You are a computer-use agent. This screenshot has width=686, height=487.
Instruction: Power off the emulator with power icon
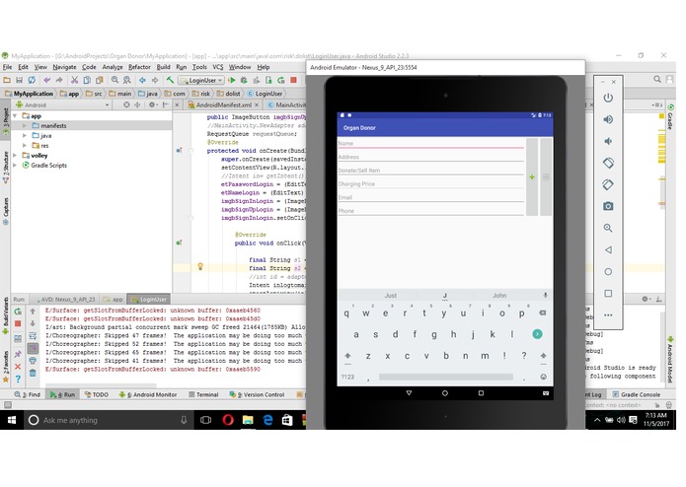click(608, 98)
